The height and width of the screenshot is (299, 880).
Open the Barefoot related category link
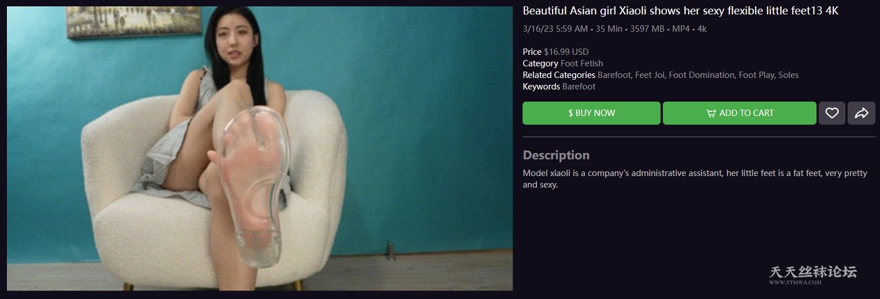pyautogui.click(x=614, y=75)
